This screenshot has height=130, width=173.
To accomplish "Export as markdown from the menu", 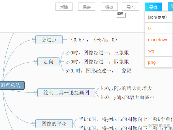I will click(x=159, y=40).
